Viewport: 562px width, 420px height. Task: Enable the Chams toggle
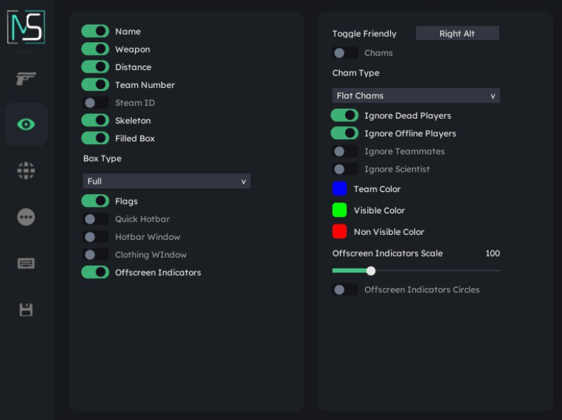pos(344,53)
